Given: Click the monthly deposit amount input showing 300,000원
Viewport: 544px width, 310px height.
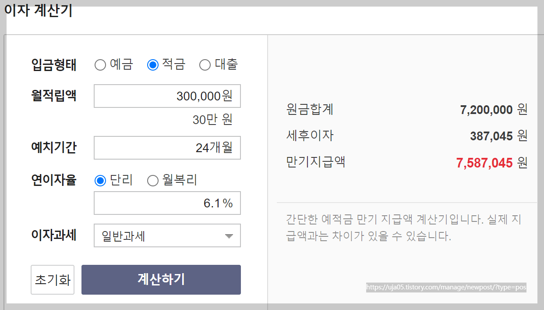Looking at the screenshot, I should point(167,96).
